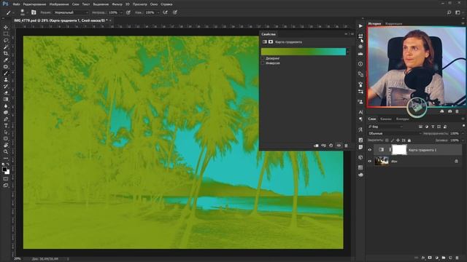
Task: Open layer blend mode Обычные dropdown
Action: (x=395, y=133)
